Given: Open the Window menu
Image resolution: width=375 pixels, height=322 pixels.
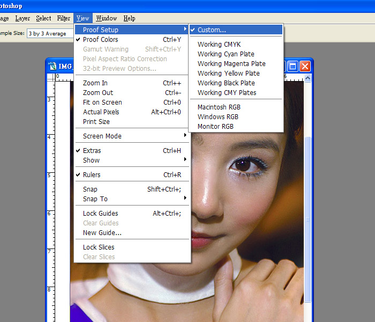Looking at the screenshot, I should [106, 18].
